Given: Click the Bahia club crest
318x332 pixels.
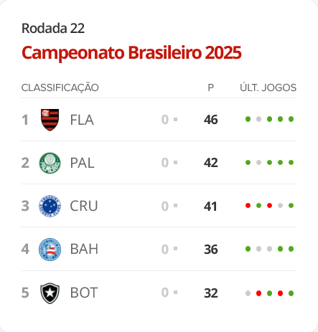Looking at the screenshot, I should [x=50, y=250].
